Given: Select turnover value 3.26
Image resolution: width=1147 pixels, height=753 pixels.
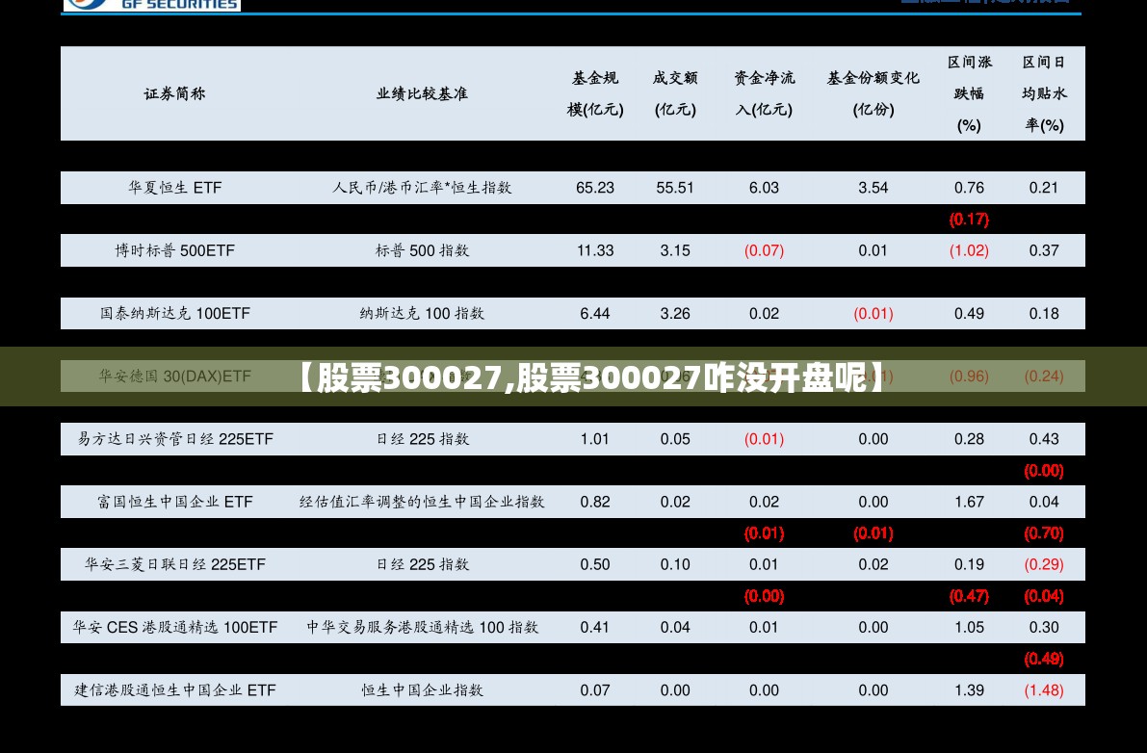Looking at the screenshot, I should [674, 314].
